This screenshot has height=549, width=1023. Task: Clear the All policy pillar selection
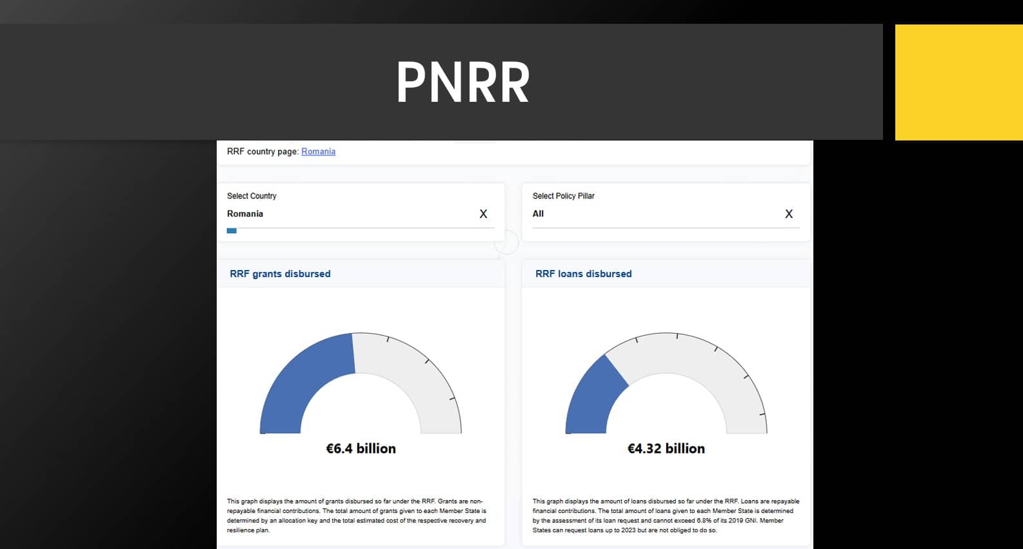tap(788, 214)
